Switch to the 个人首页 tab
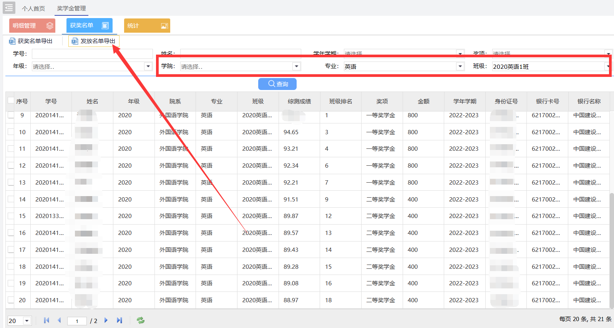This screenshot has width=614, height=328. 33,8
